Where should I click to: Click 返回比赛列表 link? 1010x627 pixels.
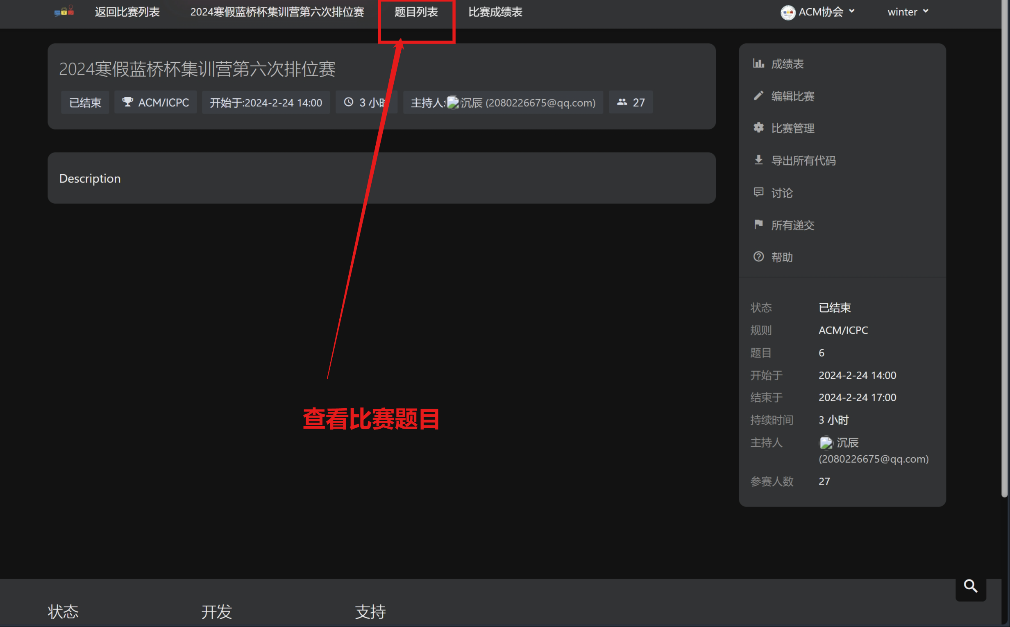pos(127,12)
